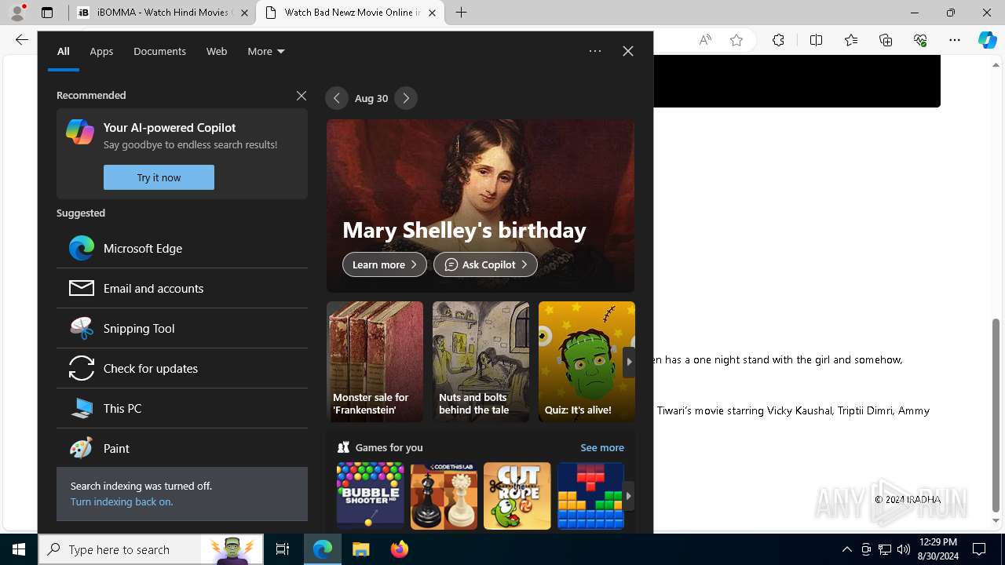The height and width of the screenshot is (565, 1005).
Task: Launch Snipping Tool from suggestions
Action: 181,328
